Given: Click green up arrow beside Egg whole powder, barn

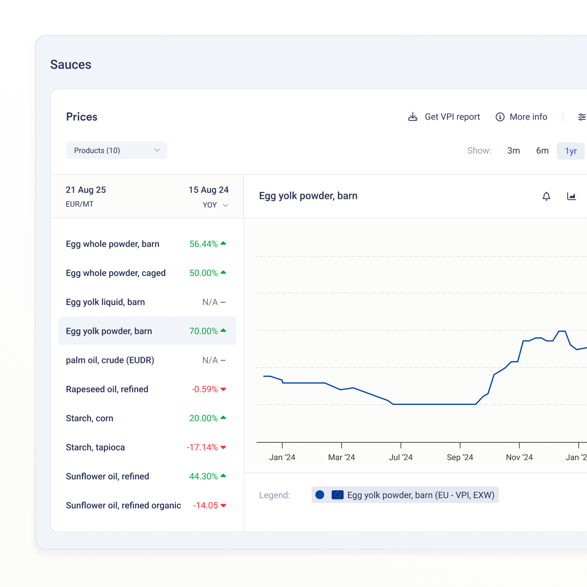Looking at the screenshot, I should click(x=224, y=243).
